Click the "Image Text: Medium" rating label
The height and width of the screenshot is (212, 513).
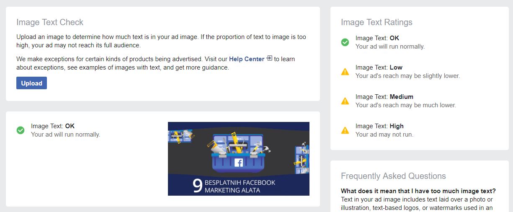384,97
